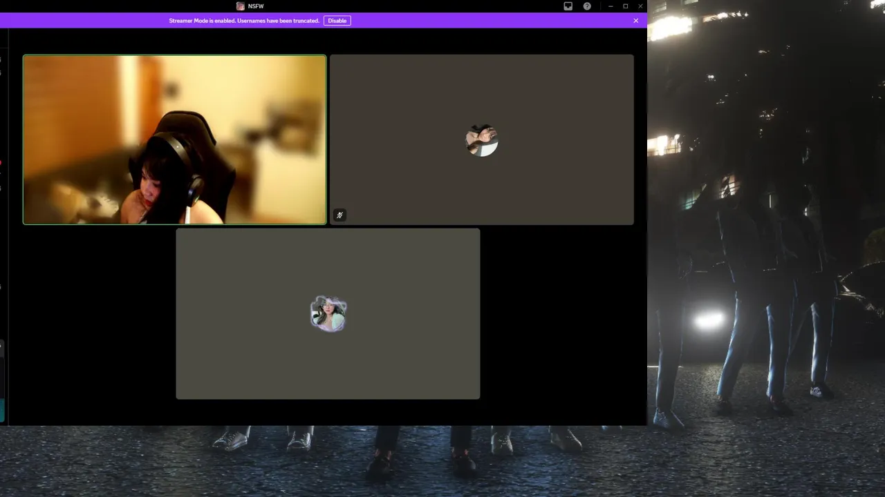Screen dimensions: 885x497
Task: Click the muted microphone icon on the tile
Action: [339, 215]
